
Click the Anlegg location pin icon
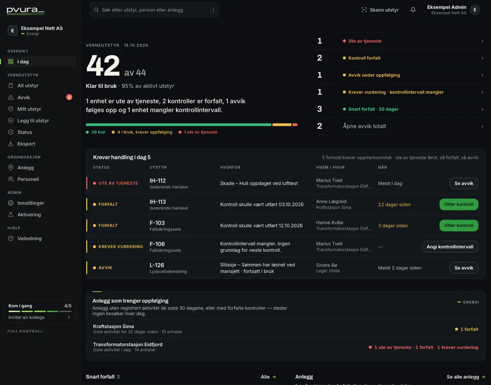click(x=11, y=168)
